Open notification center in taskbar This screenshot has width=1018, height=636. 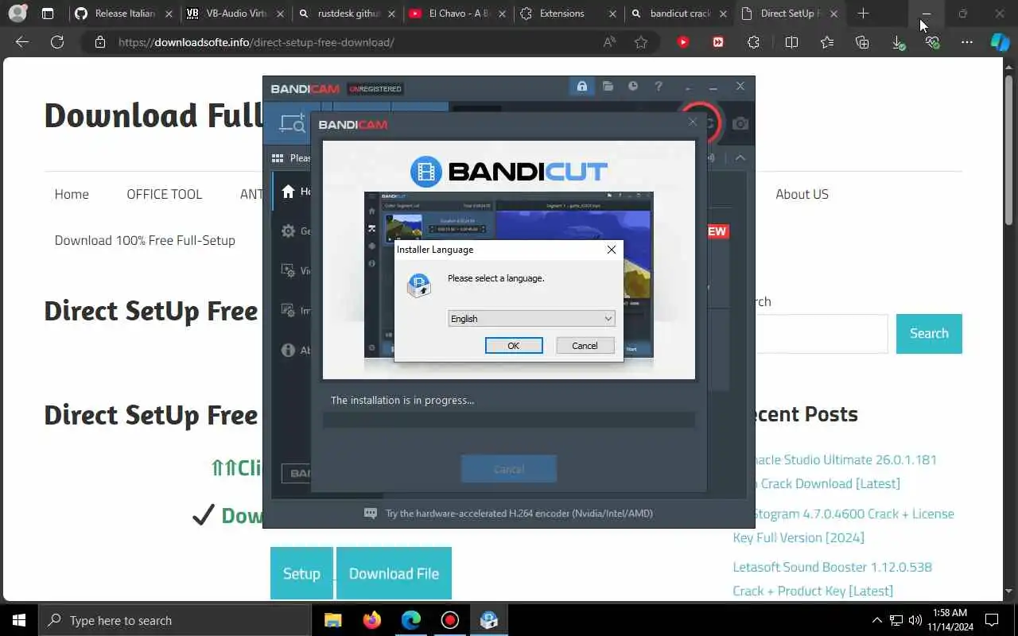(992, 620)
